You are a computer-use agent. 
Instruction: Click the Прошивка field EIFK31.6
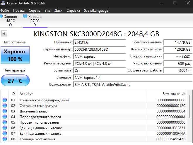[x=100, y=42]
